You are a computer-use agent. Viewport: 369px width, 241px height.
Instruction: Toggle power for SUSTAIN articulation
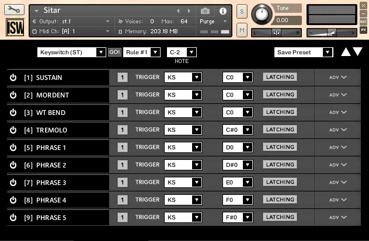[x=13, y=78]
